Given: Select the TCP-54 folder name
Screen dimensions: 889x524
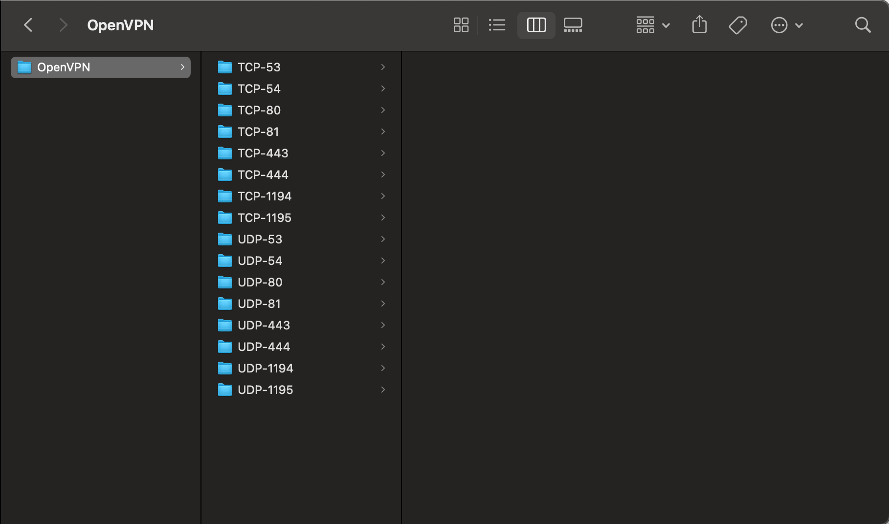Looking at the screenshot, I should pyautogui.click(x=259, y=88).
